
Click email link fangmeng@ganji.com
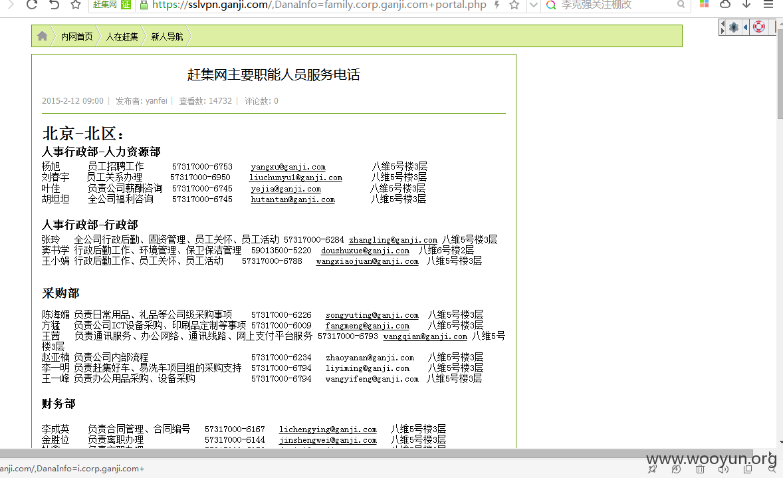tap(368, 325)
